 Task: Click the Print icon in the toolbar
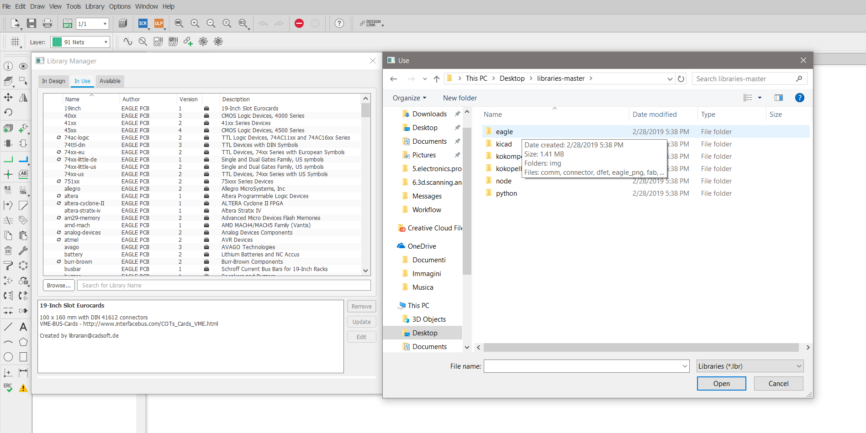(x=48, y=23)
